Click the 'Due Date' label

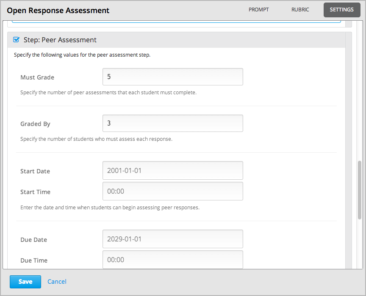pos(34,240)
